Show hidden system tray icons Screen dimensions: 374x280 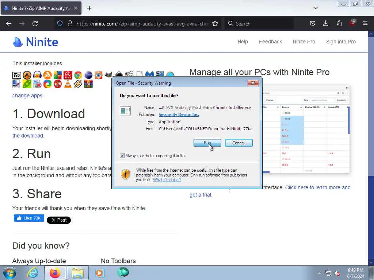[319, 273]
